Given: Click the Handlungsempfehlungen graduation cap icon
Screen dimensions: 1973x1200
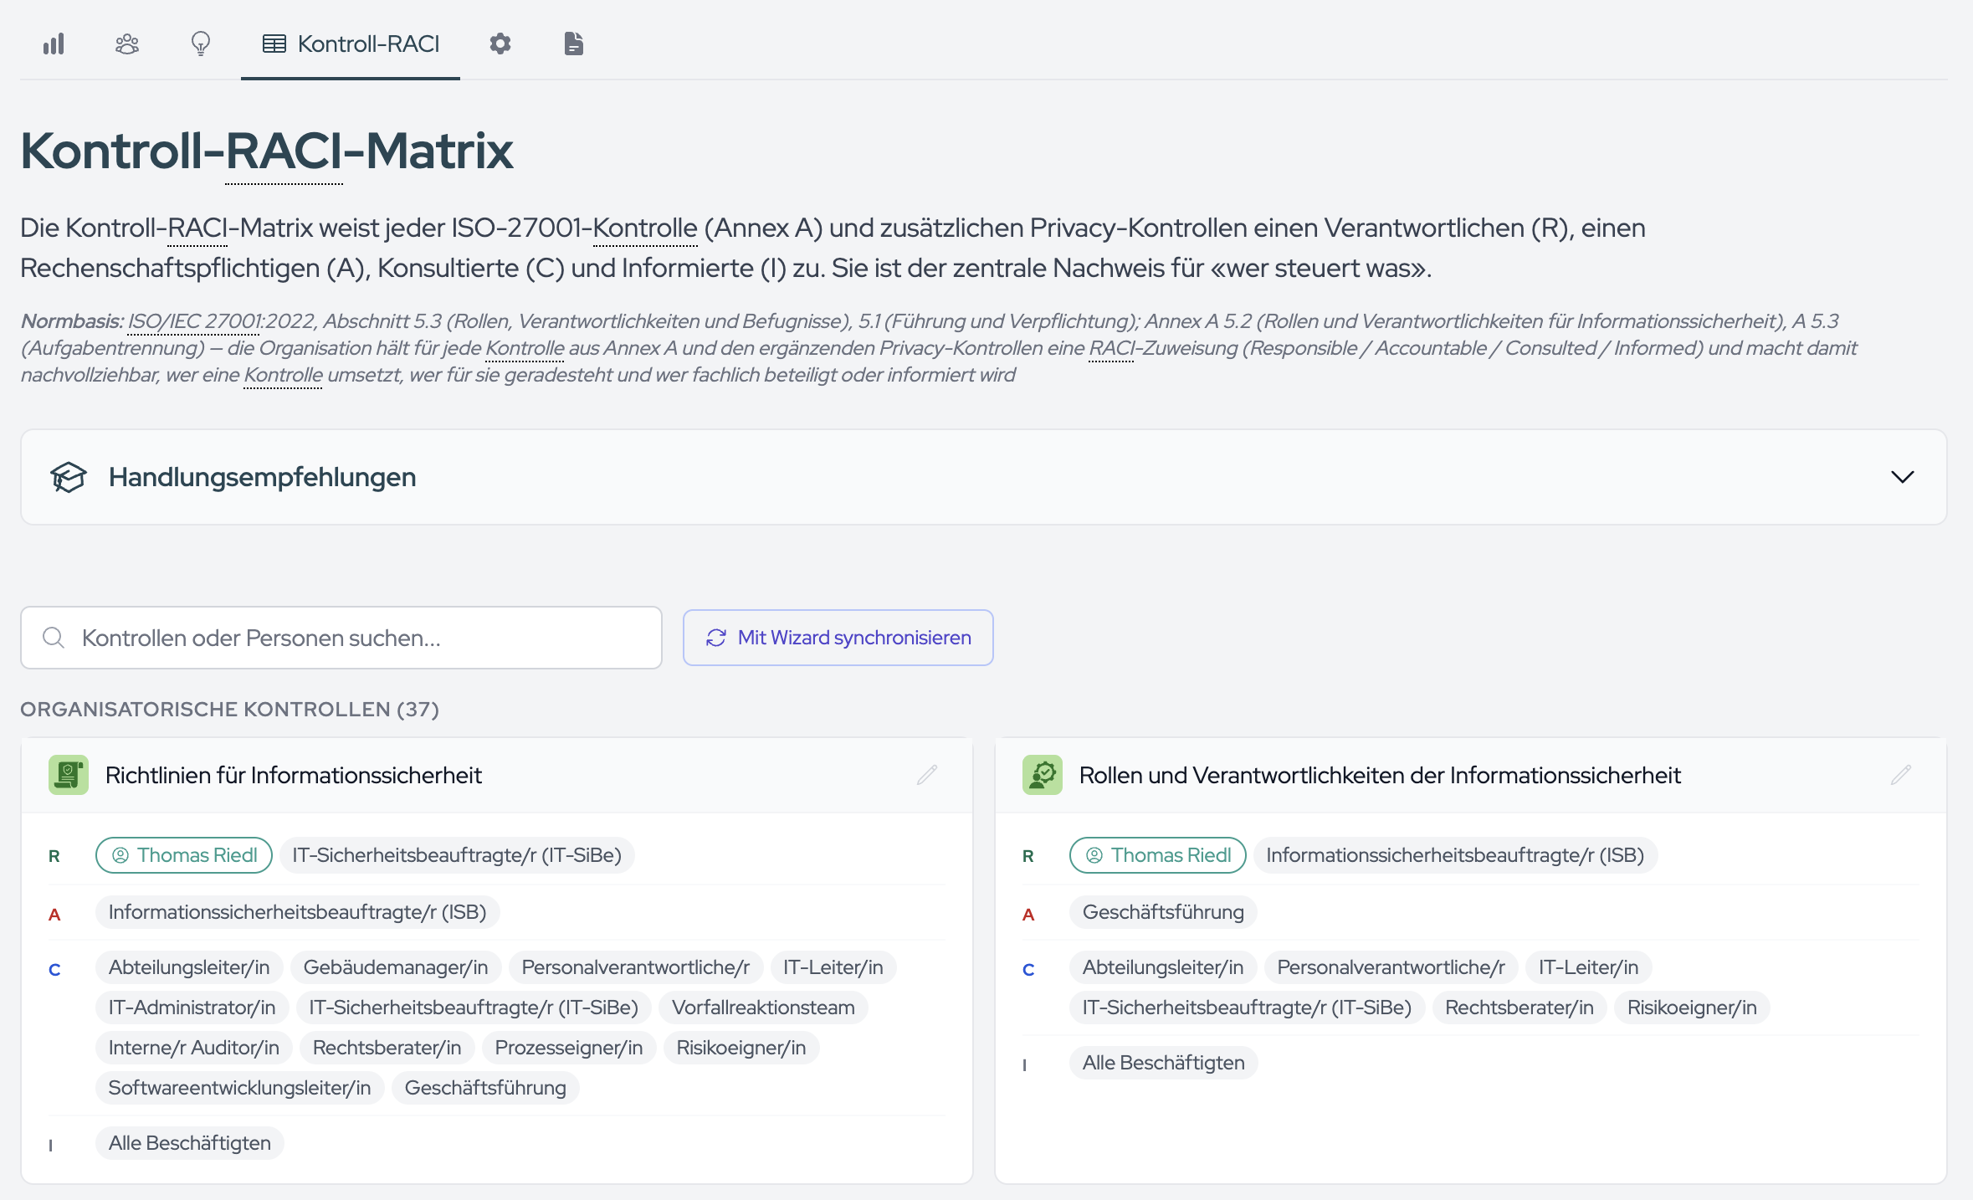Looking at the screenshot, I should point(69,477).
